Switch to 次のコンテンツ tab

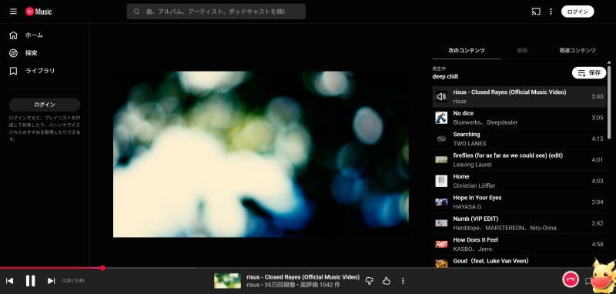click(467, 51)
